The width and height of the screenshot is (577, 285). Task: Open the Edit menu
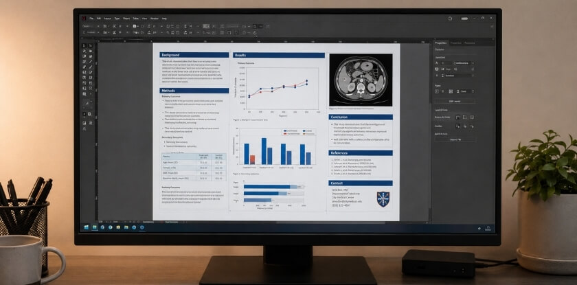pyautogui.click(x=99, y=19)
